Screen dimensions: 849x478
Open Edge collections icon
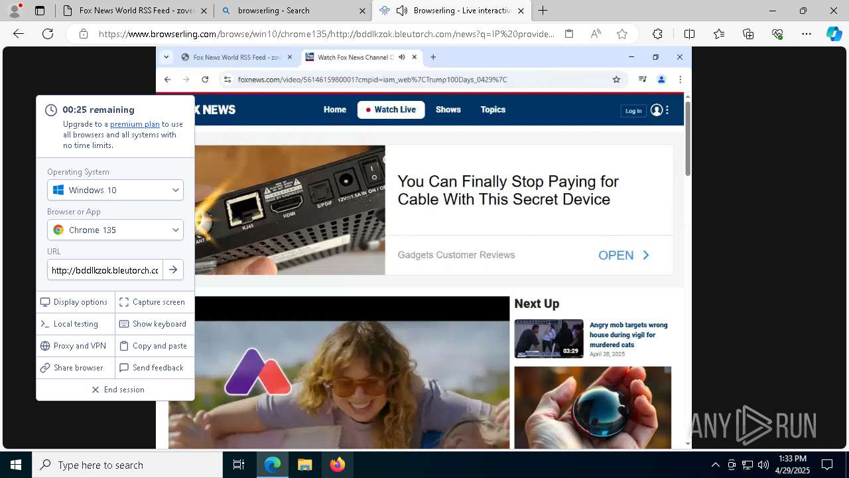coord(748,34)
